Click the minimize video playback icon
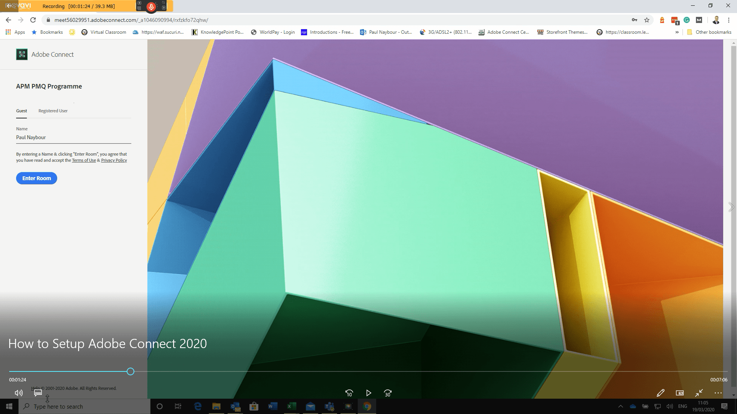Image resolution: width=737 pixels, height=414 pixels. coord(699,393)
